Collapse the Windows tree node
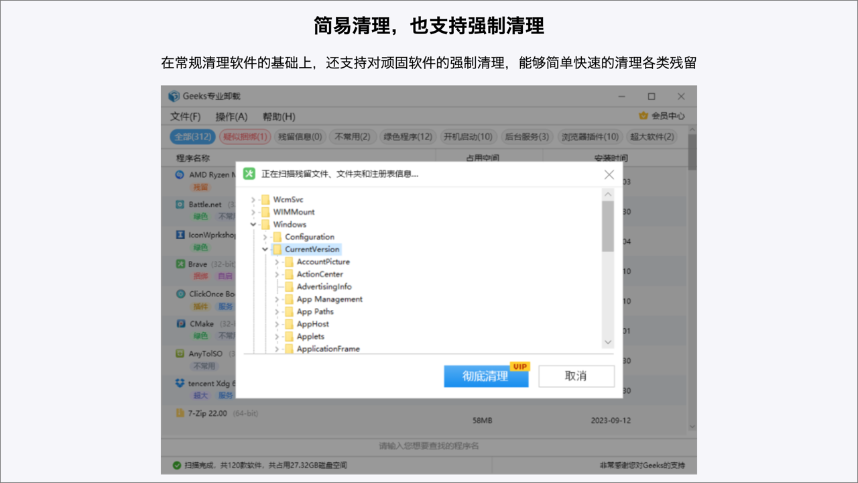 [253, 225]
